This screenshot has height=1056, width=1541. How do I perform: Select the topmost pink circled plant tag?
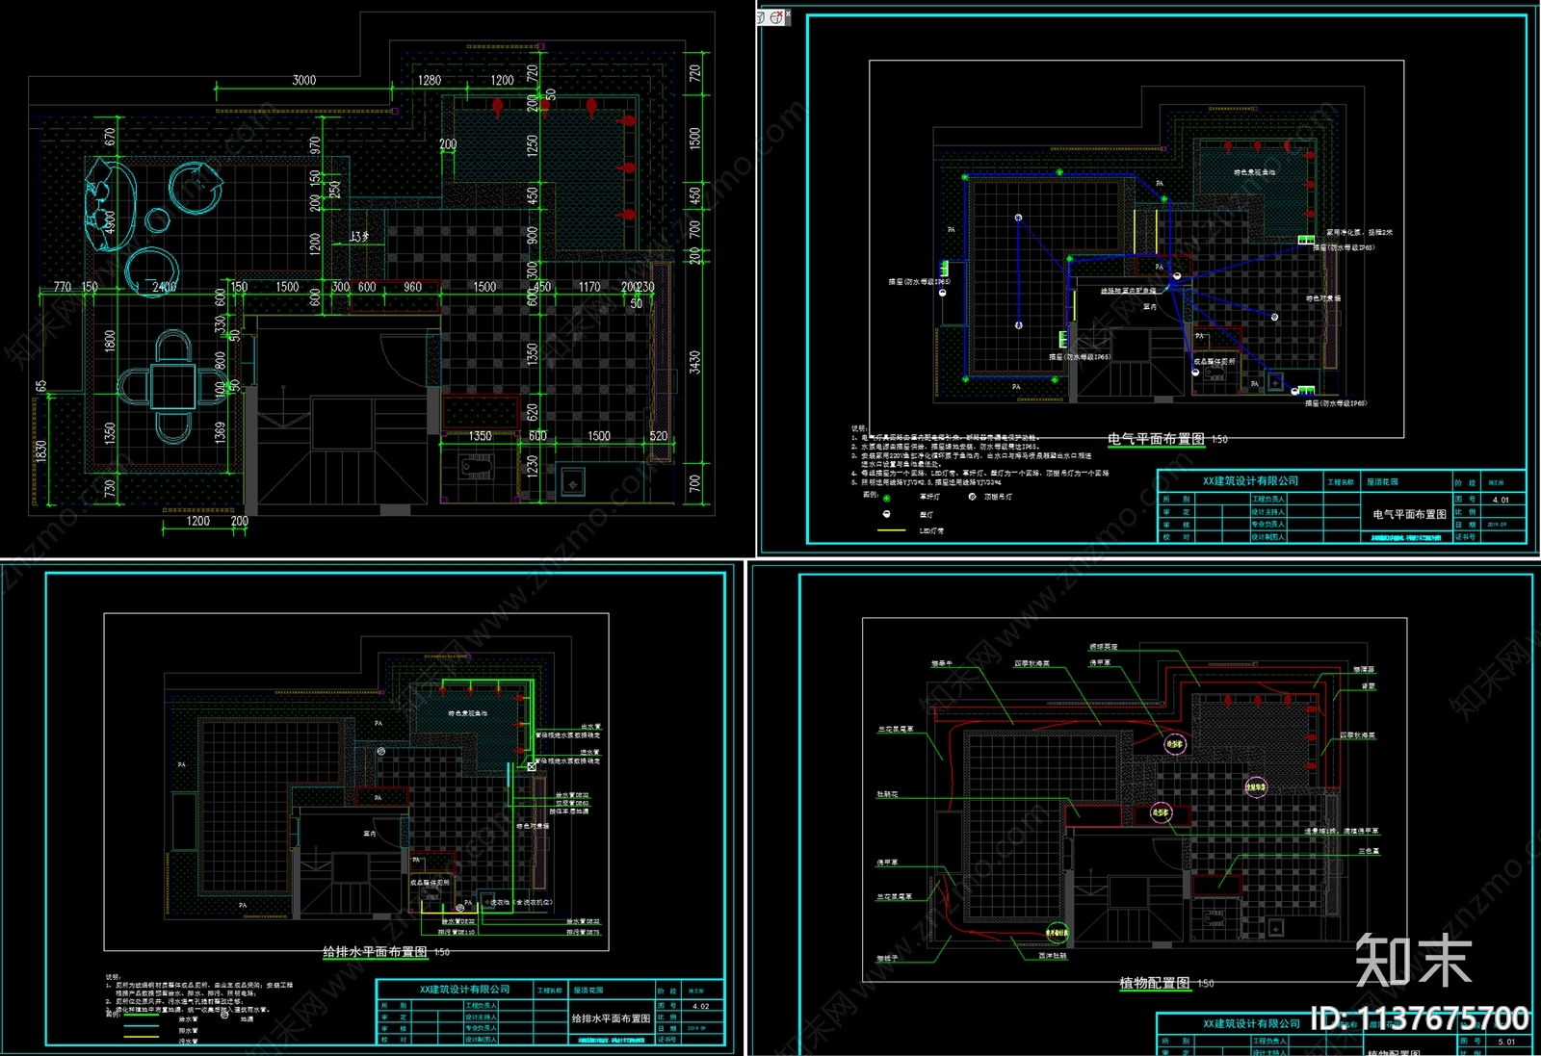[1175, 744]
